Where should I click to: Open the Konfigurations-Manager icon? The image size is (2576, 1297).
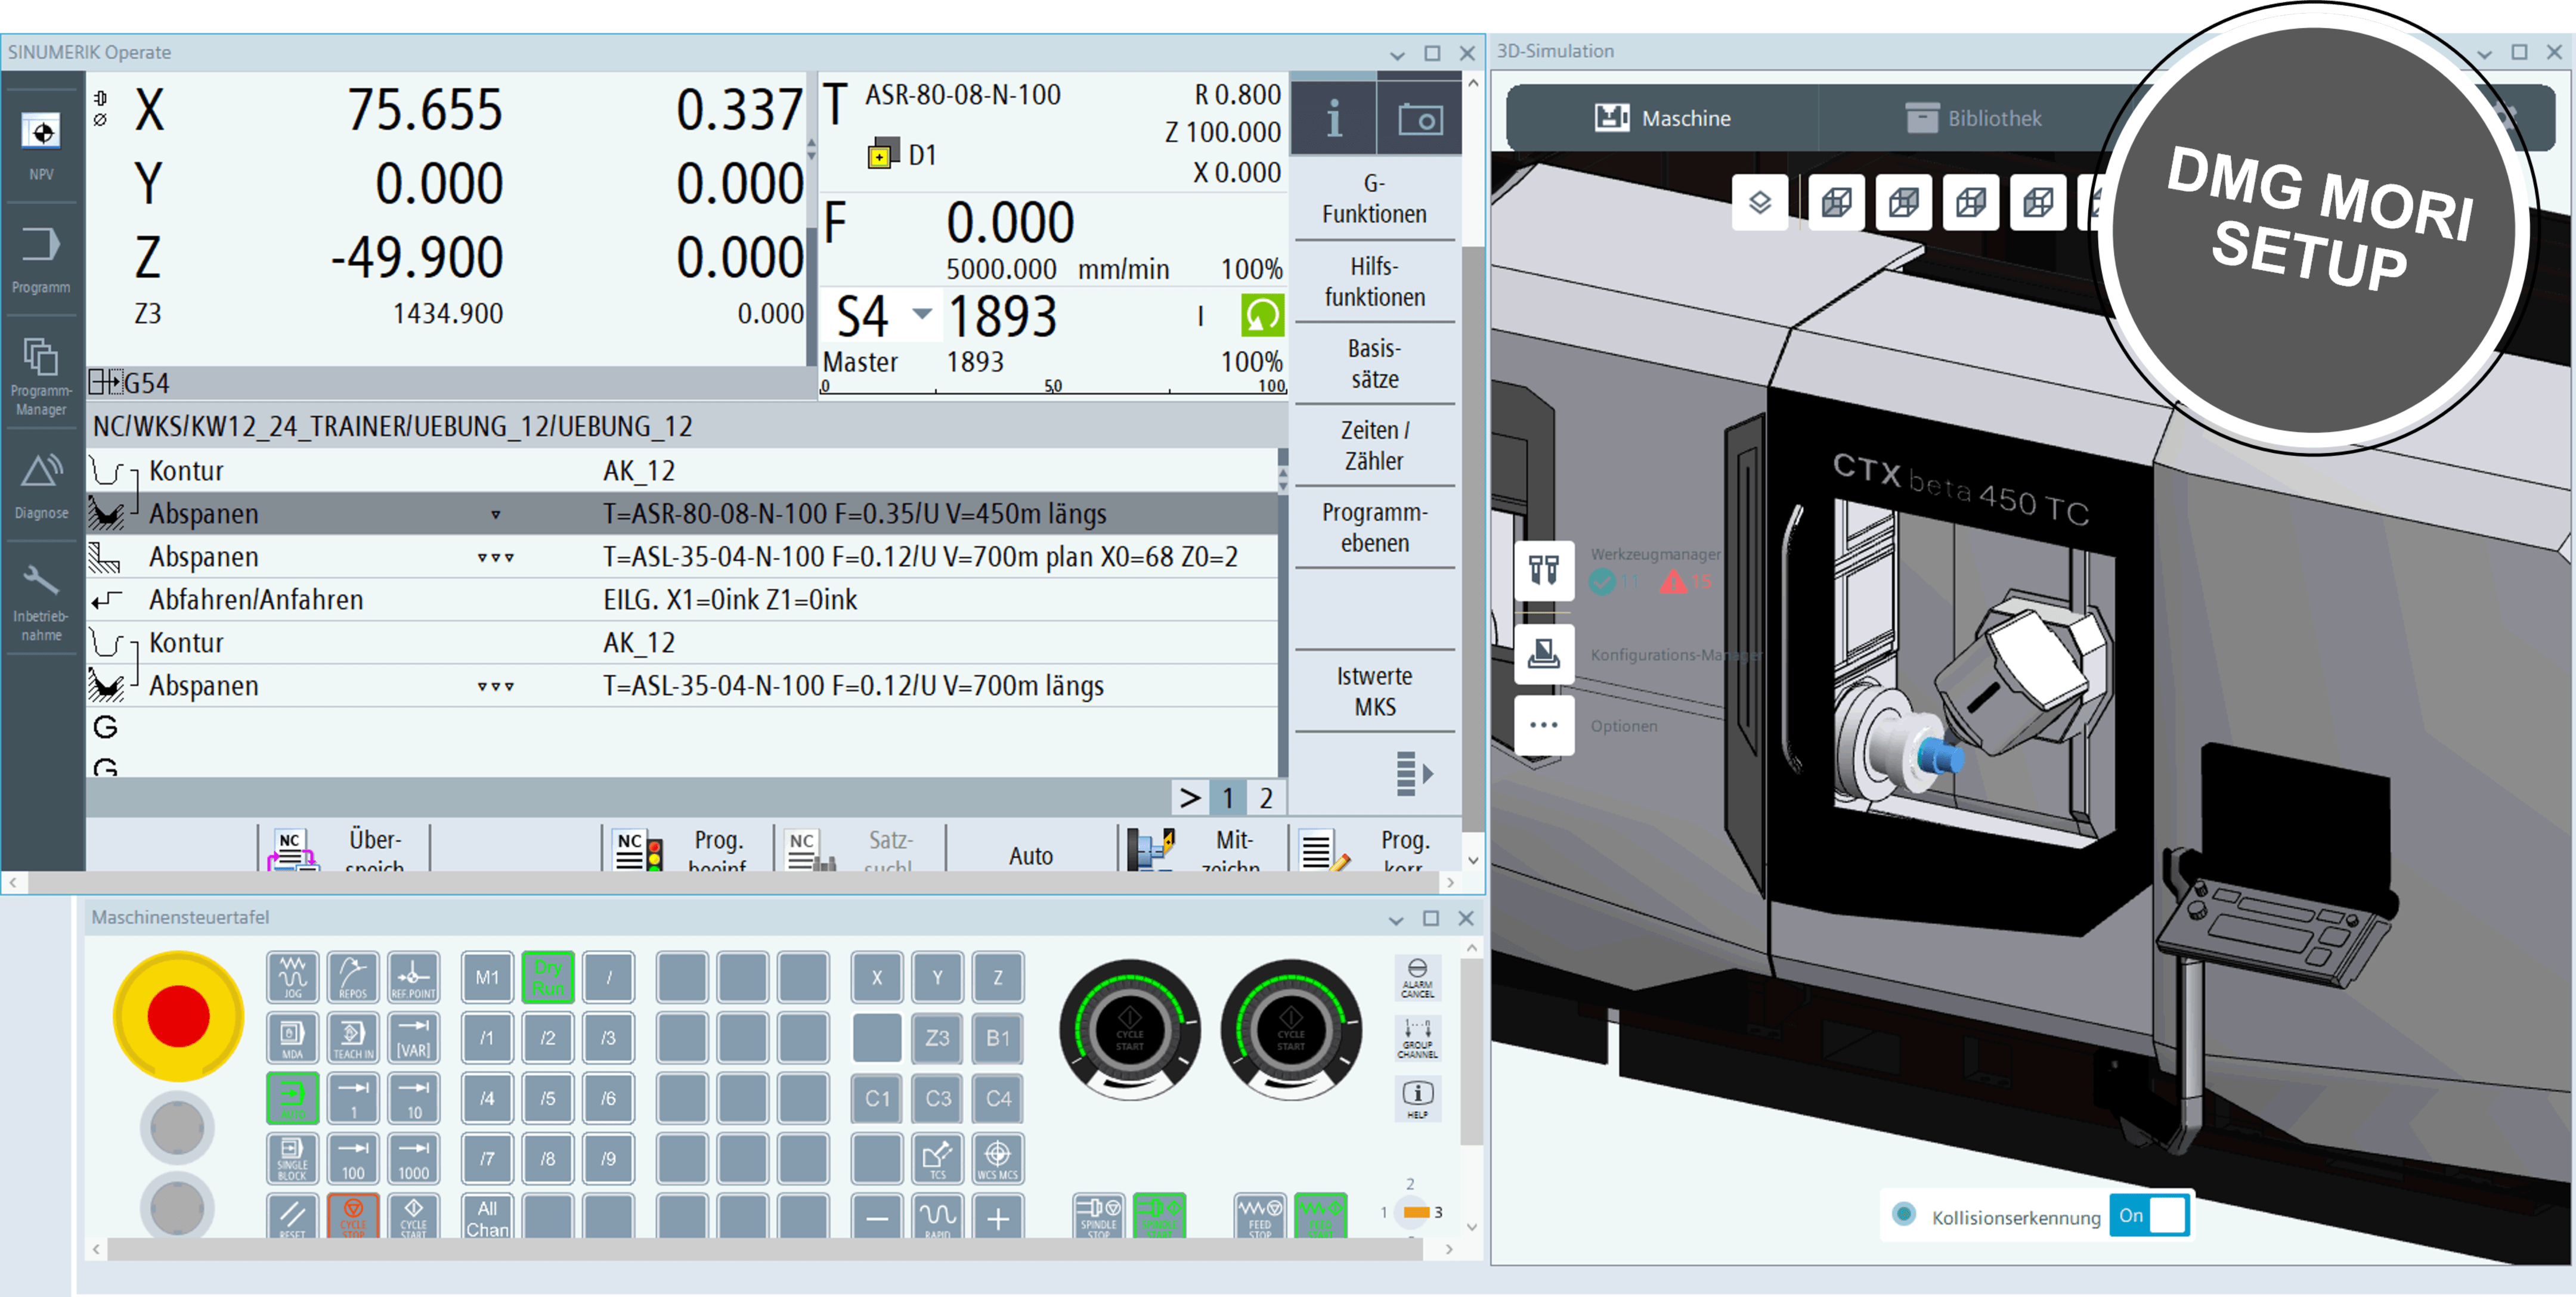(1544, 653)
